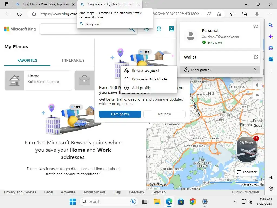The width and height of the screenshot is (277, 208).
Task: Open the Sitemap footer link
Action: click(159, 192)
